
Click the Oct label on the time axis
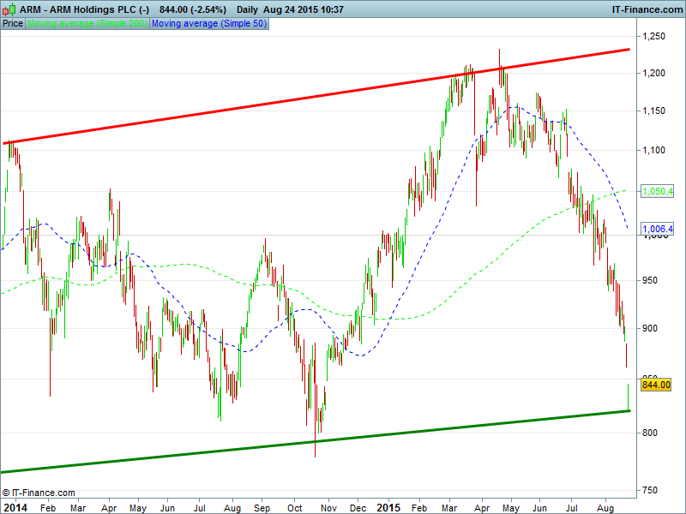(295, 507)
